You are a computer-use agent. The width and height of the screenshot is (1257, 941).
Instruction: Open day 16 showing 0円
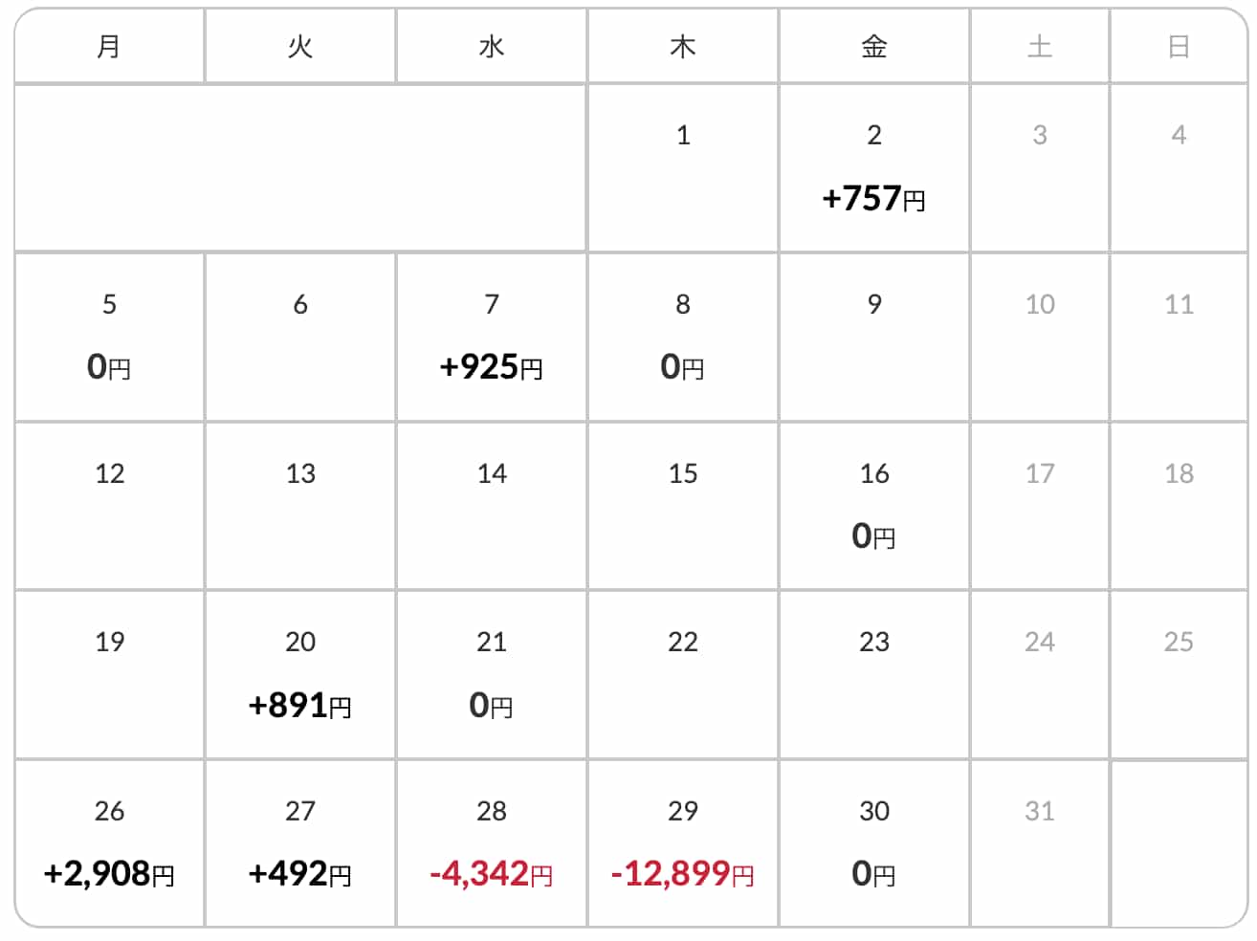873,507
